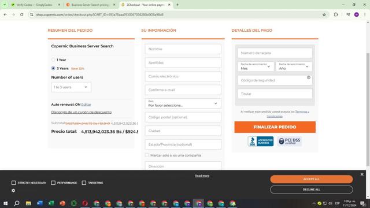Select the 2Checkout payment tab
Image resolution: width=370 pixels, height=208 pixels.
[145, 5]
